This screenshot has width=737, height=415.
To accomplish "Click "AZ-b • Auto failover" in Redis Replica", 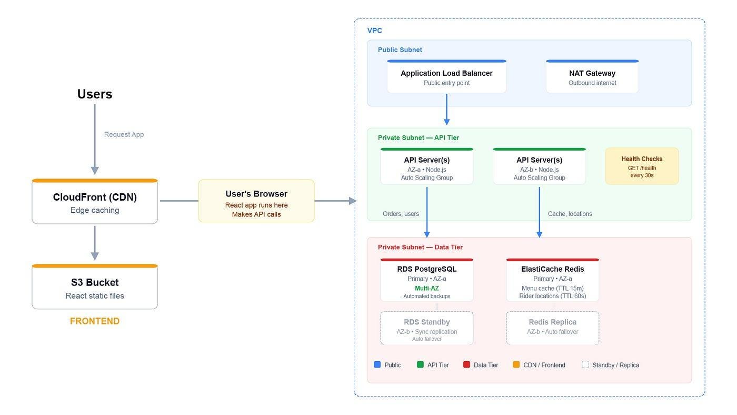I will pos(553,332).
